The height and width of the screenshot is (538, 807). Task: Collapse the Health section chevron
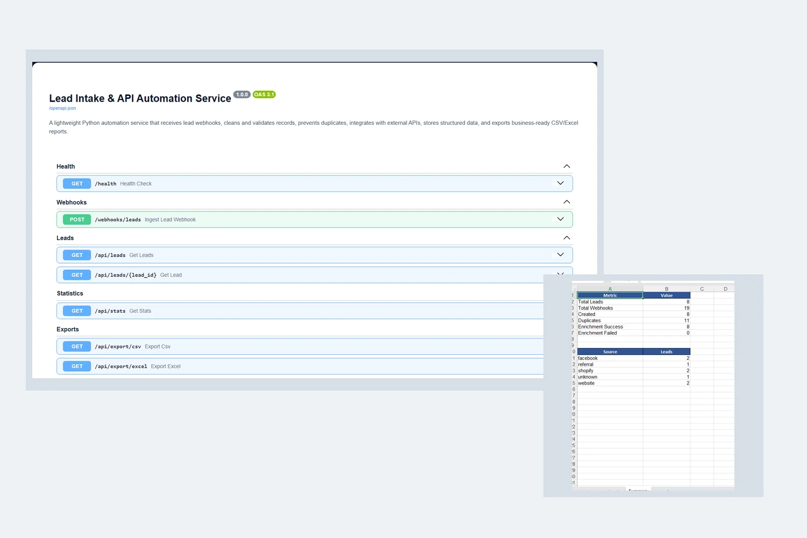[x=567, y=166]
